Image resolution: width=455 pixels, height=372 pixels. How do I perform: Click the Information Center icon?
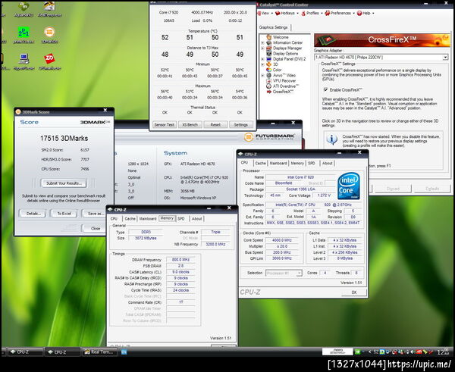[269, 42]
